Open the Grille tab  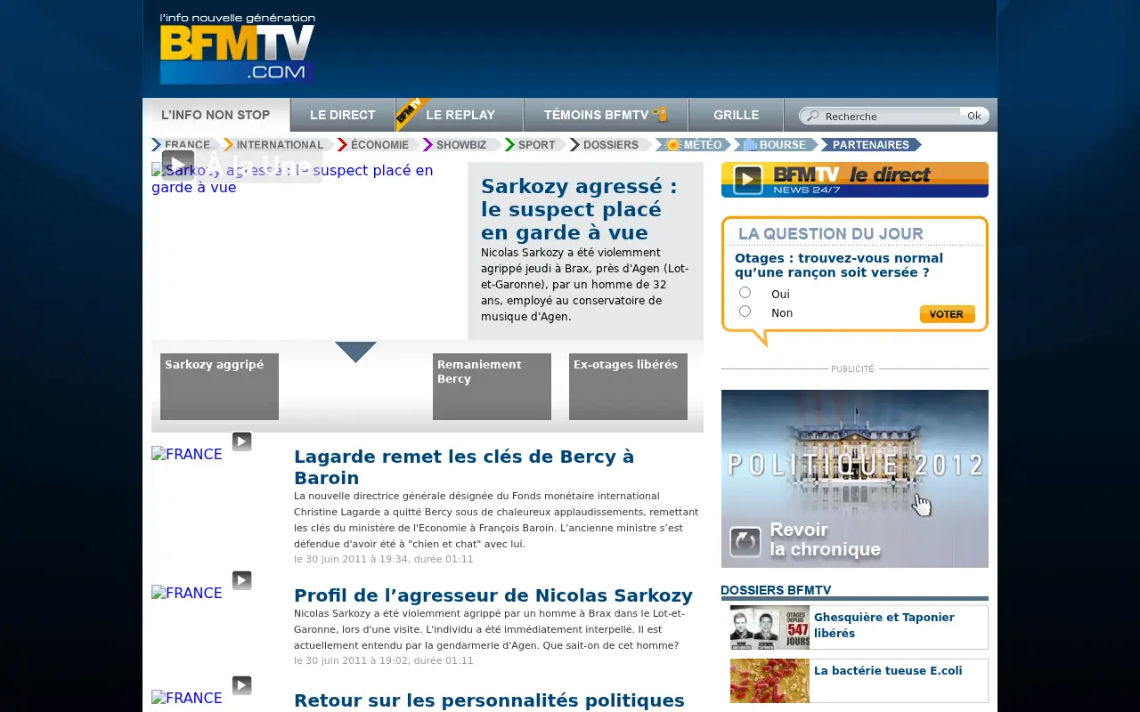737,115
